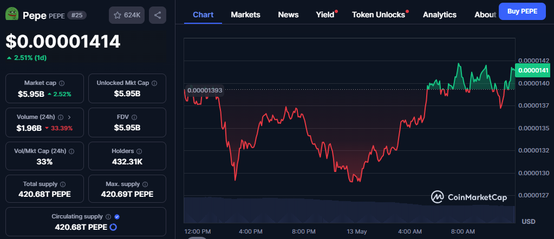Click info icon next to Max. supply
This screenshot has height=239, width=554.
click(x=145, y=184)
